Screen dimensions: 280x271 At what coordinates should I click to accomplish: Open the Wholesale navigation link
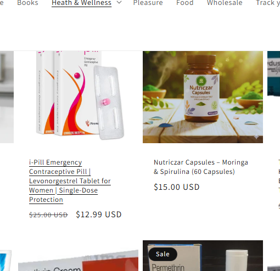click(225, 3)
